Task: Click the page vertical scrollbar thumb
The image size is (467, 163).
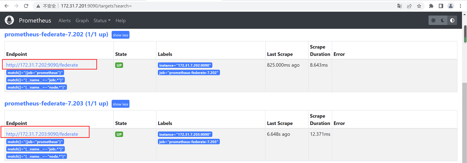Action: (465, 33)
